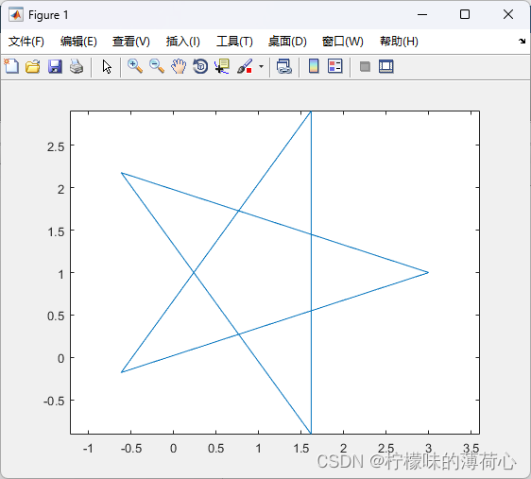
Task: Open a file with the folder icon
Action: pos(33,66)
